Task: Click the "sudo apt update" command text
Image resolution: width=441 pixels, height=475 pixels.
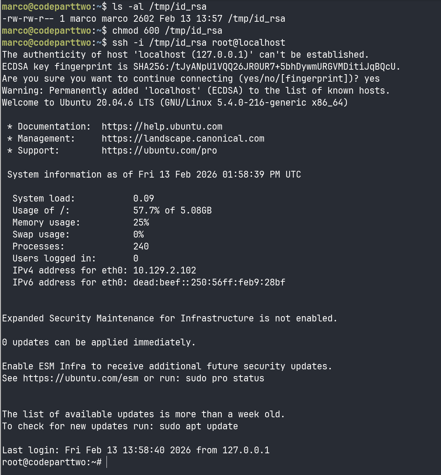Action: tap(199, 426)
